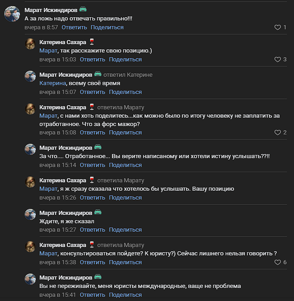
Task: Reply to Marat's comment from 8:57
Action: [74, 27]
